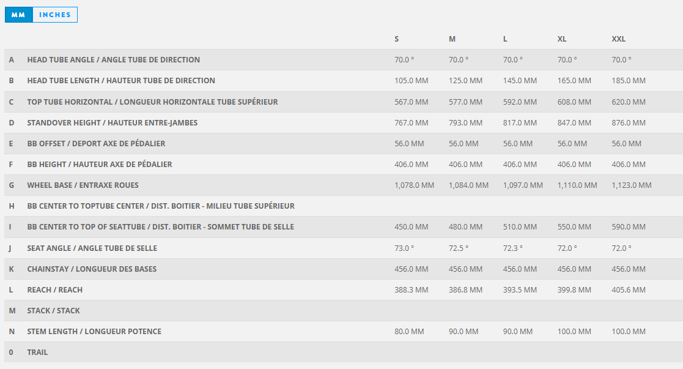The image size is (683, 369).
Task: Click the Head Tube Length row label
Action: [x=121, y=81]
